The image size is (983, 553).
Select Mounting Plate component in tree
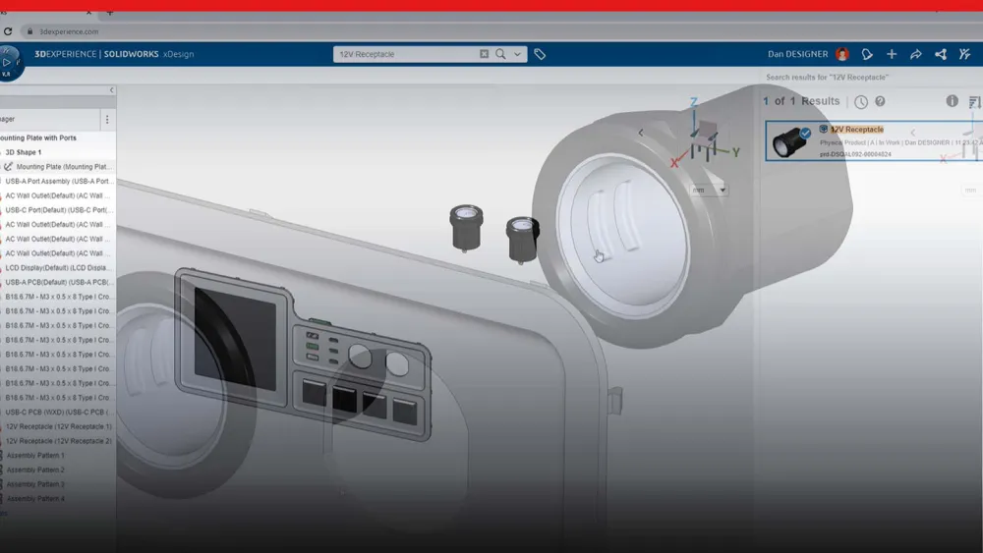64,167
